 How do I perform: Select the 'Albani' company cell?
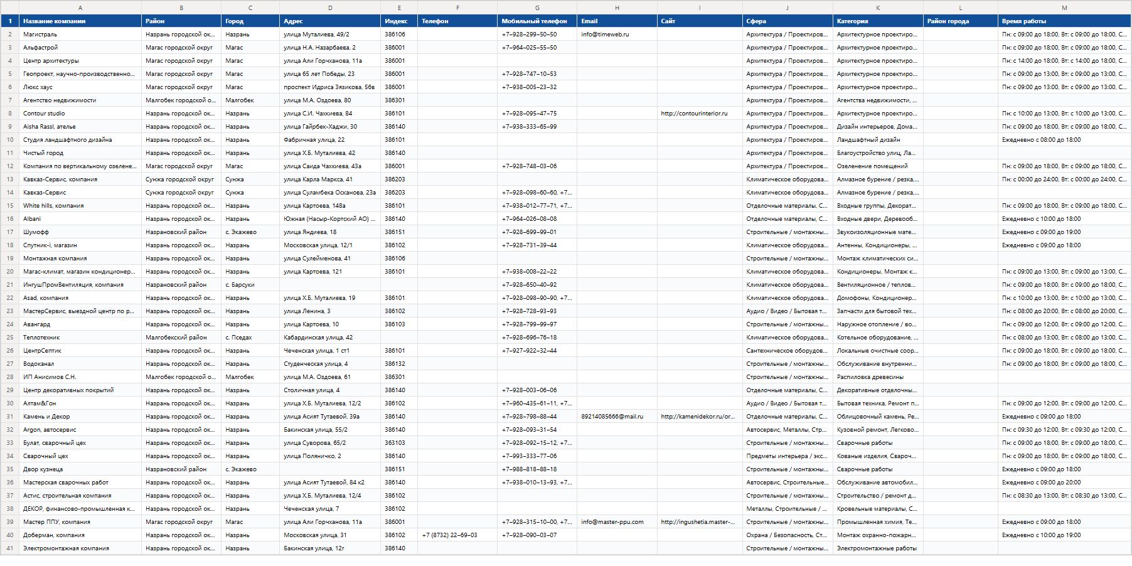(x=80, y=218)
